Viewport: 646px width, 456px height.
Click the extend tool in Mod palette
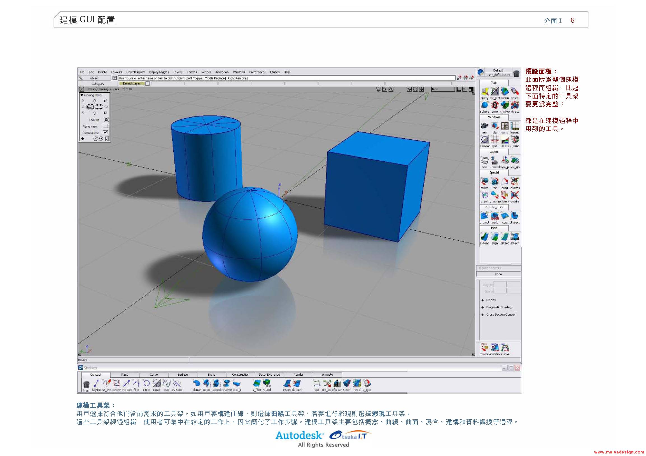484,237
